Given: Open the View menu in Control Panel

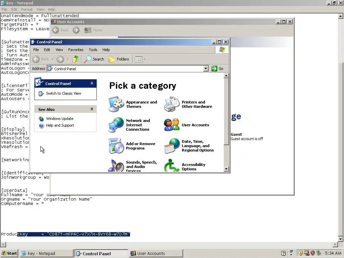Looking at the screenshot, I should click(59, 50).
